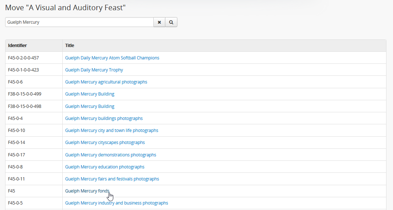Viewport: 393px width, 210px height.
Task: Select Guelph Mercury city and town life photographs
Action: (111, 131)
